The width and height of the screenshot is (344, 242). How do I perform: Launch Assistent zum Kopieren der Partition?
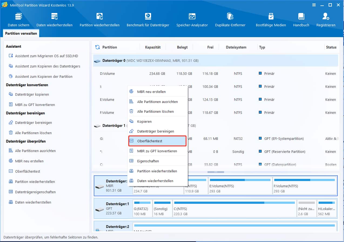coord(41,76)
